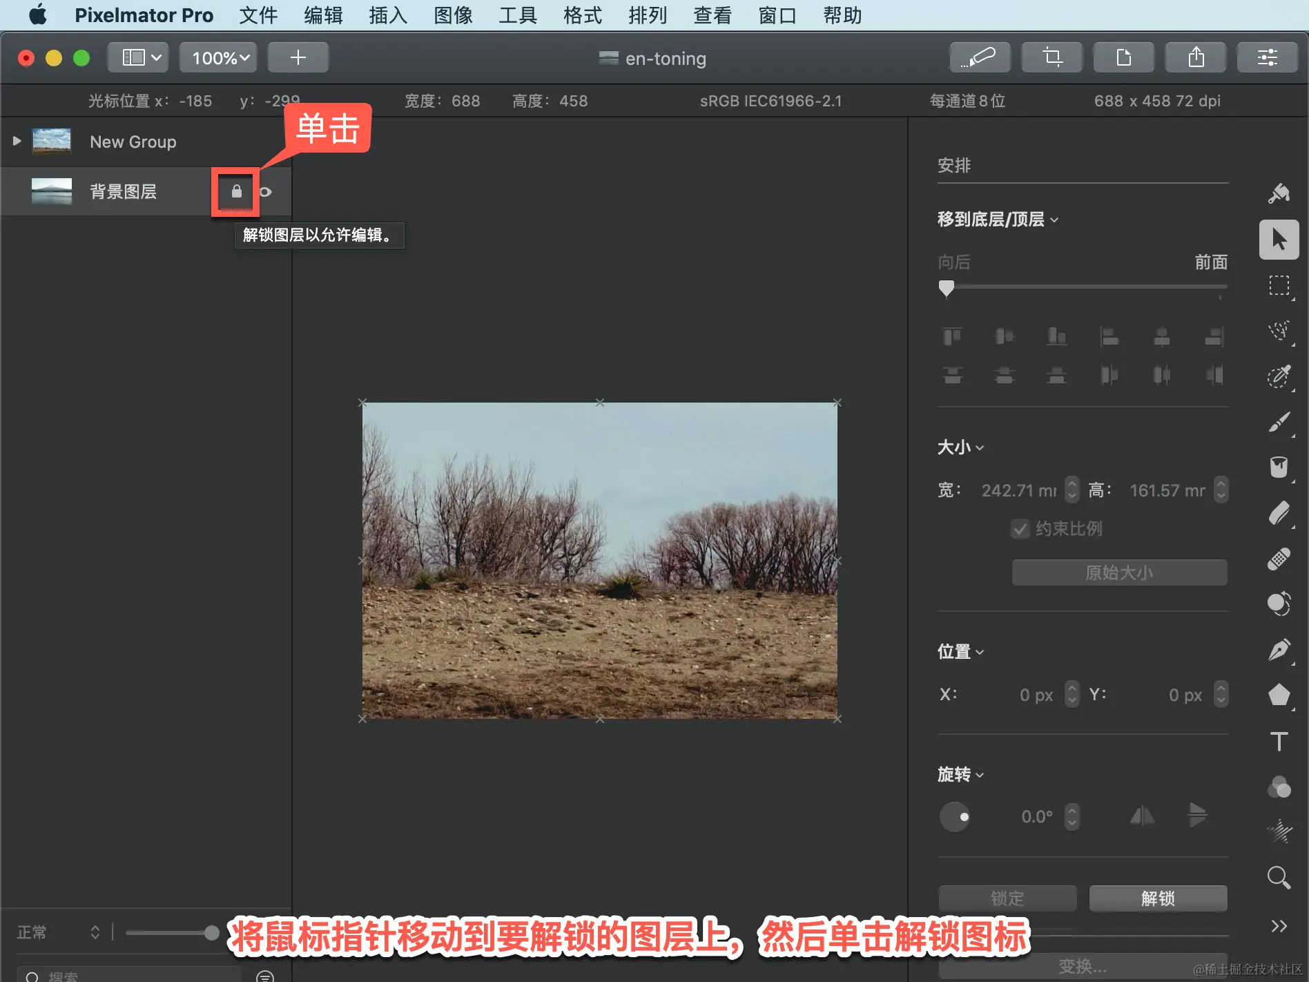Open the ML Enhance toolbar button

click(x=980, y=57)
